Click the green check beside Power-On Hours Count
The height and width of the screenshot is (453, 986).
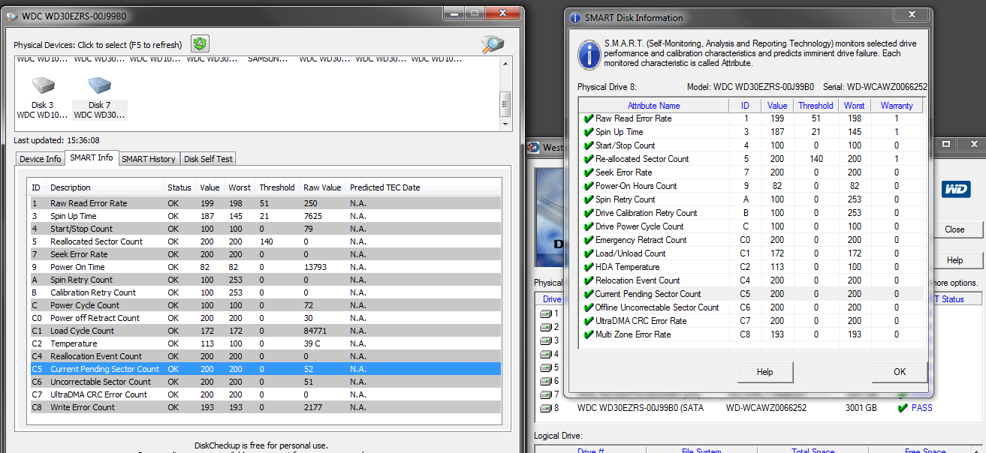click(588, 186)
